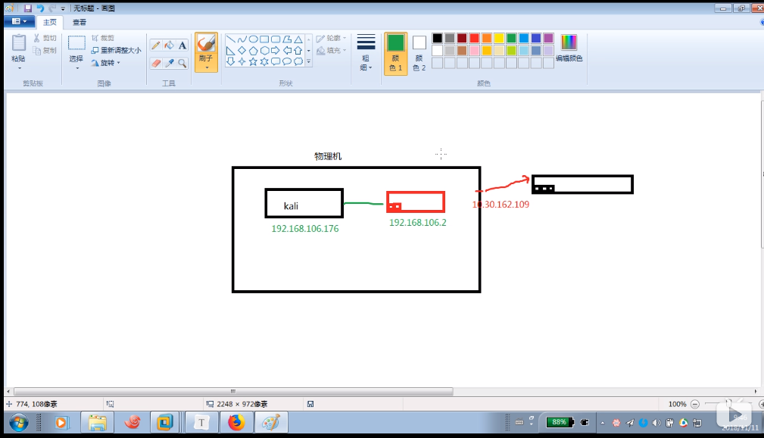Image resolution: width=764 pixels, height=438 pixels.
Task: Open Edit colors (编辑颜色) dialog
Action: click(569, 48)
